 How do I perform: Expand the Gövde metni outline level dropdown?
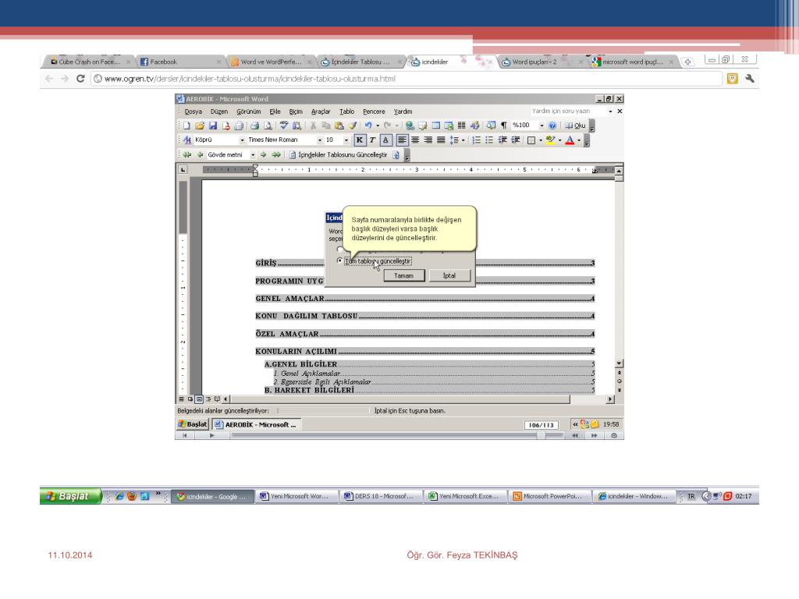pyautogui.click(x=253, y=155)
